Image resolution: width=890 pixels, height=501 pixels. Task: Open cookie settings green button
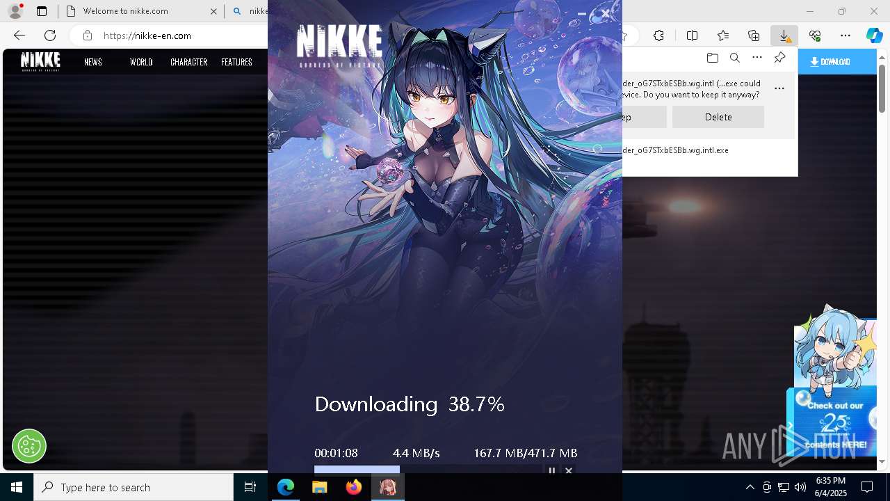click(29, 445)
